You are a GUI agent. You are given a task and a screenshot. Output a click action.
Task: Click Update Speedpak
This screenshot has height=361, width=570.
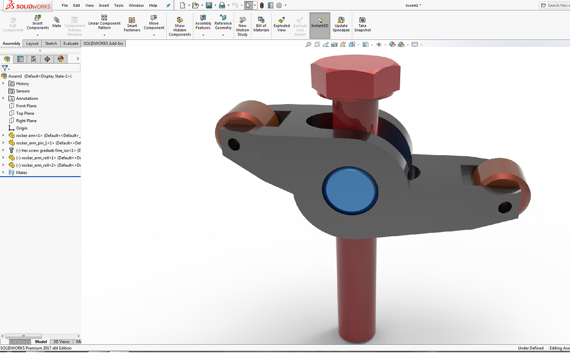[x=341, y=24]
